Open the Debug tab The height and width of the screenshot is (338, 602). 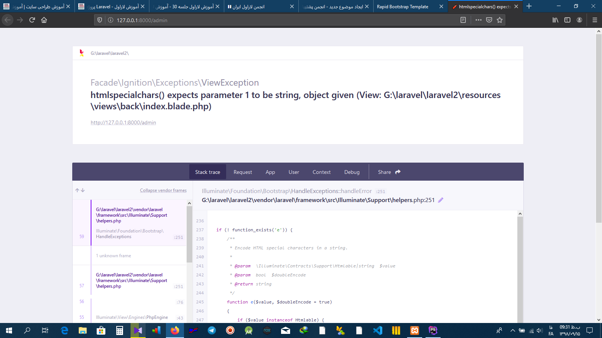352,172
